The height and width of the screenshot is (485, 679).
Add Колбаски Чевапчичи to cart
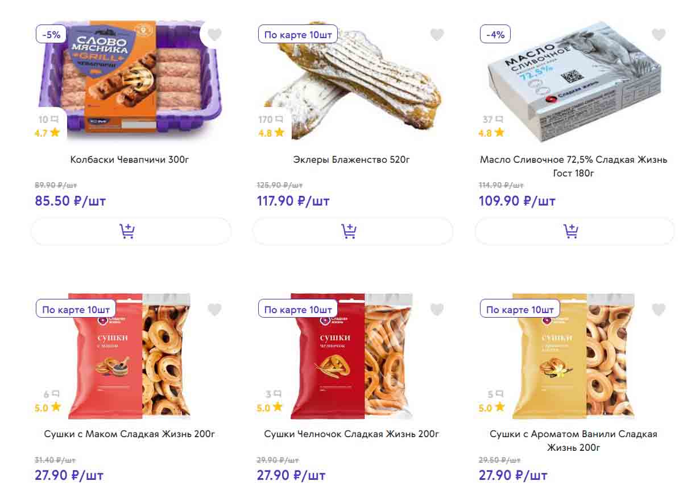point(130,231)
